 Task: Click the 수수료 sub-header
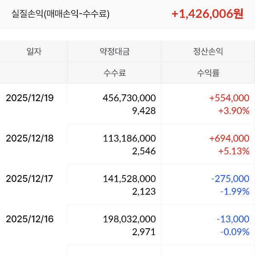coord(114,73)
